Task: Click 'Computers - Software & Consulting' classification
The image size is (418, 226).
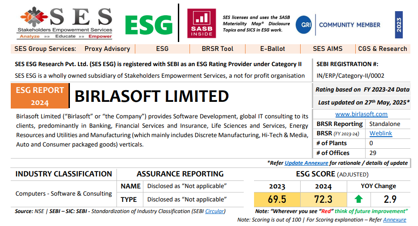Action: (64, 193)
